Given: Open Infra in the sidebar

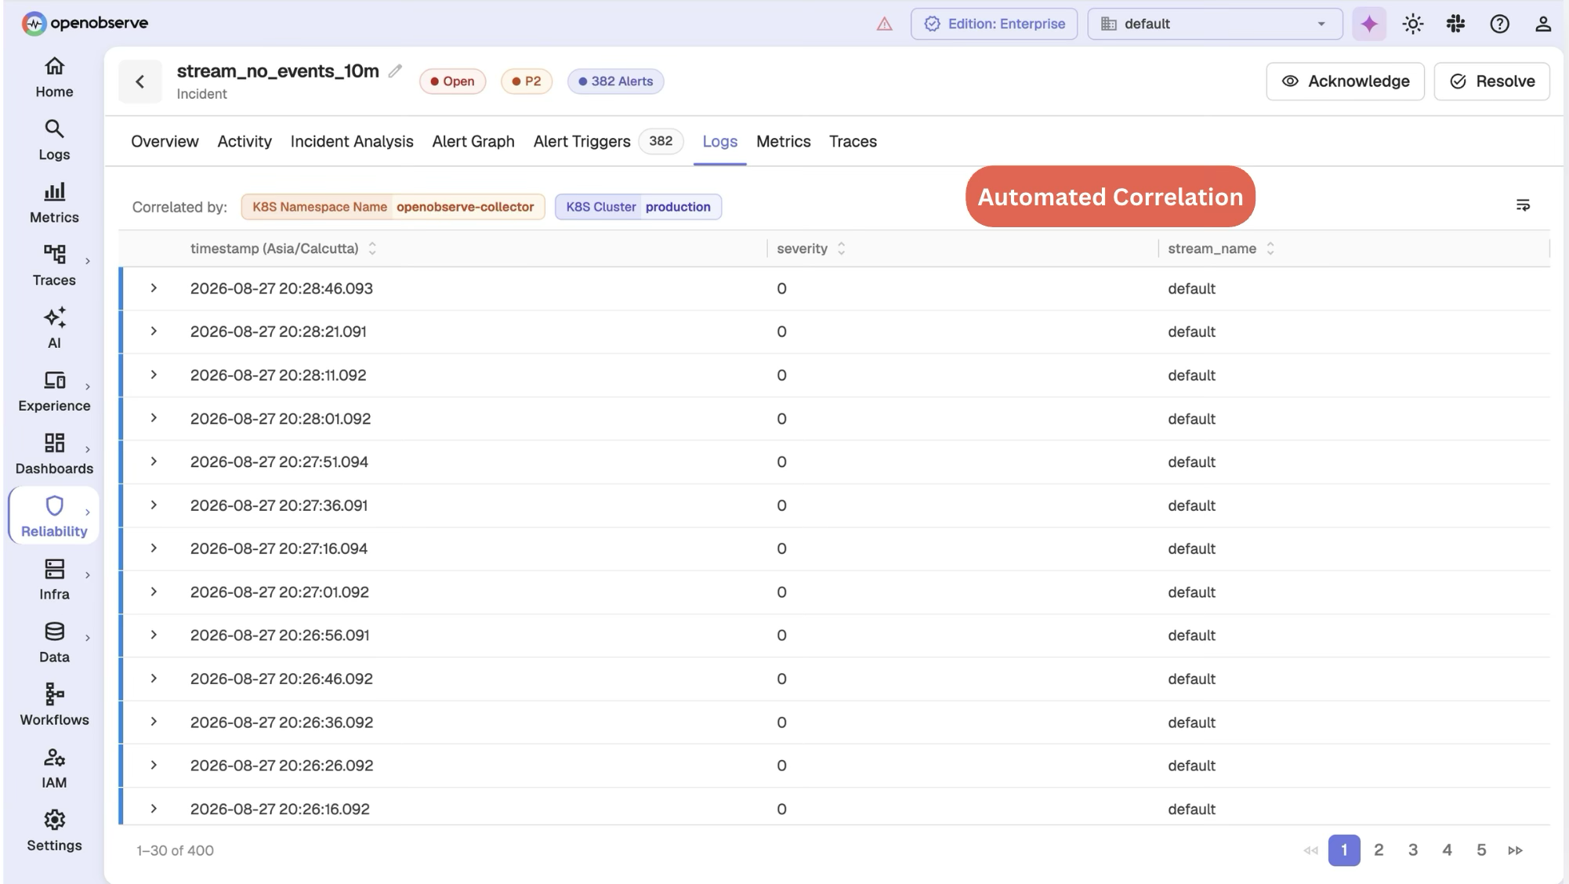Looking at the screenshot, I should (x=54, y=579).
